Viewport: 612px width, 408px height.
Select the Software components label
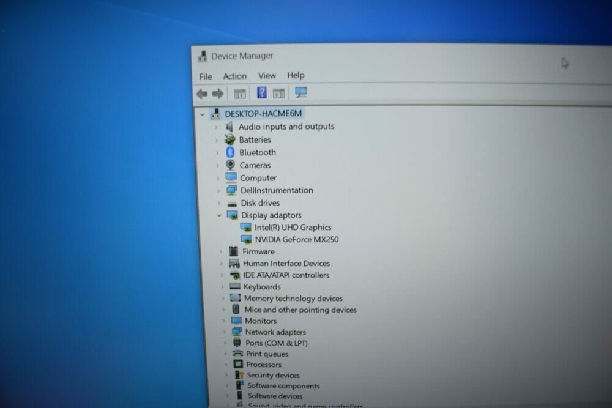284,385
